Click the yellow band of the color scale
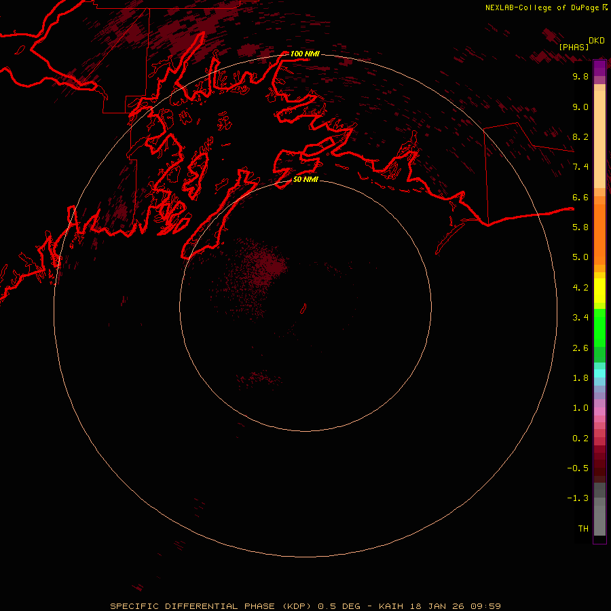The height and width of the screenshot is (611, 611). point(599,291)
